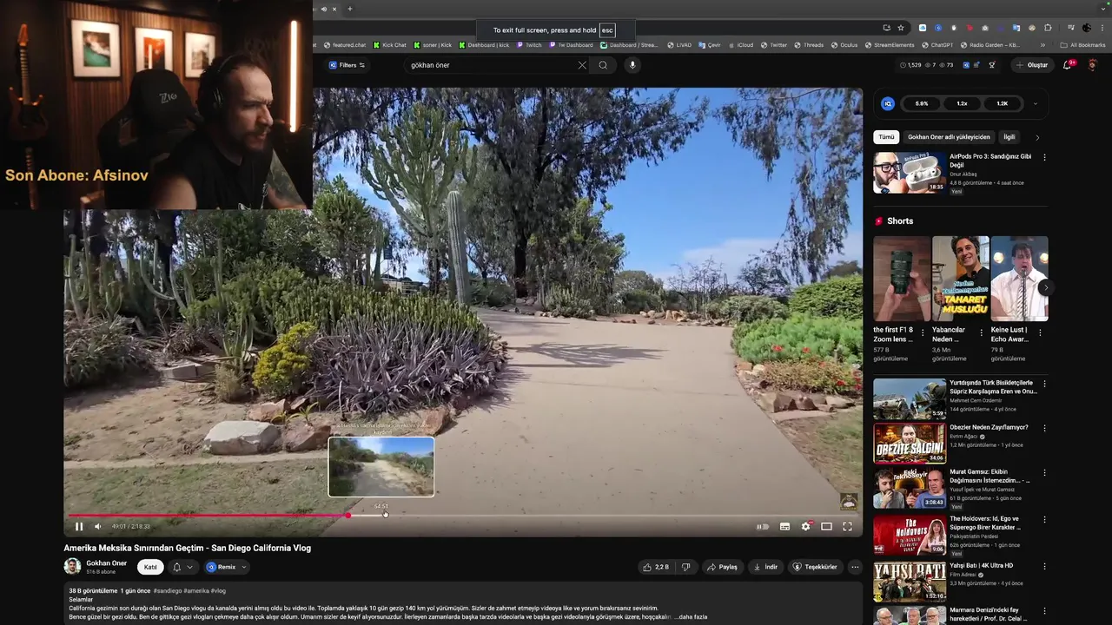The height and width of the screenshot is (625, 1112).
Task: Open more actions menu beside Teşekkürler
Action: tap(855, 567)
